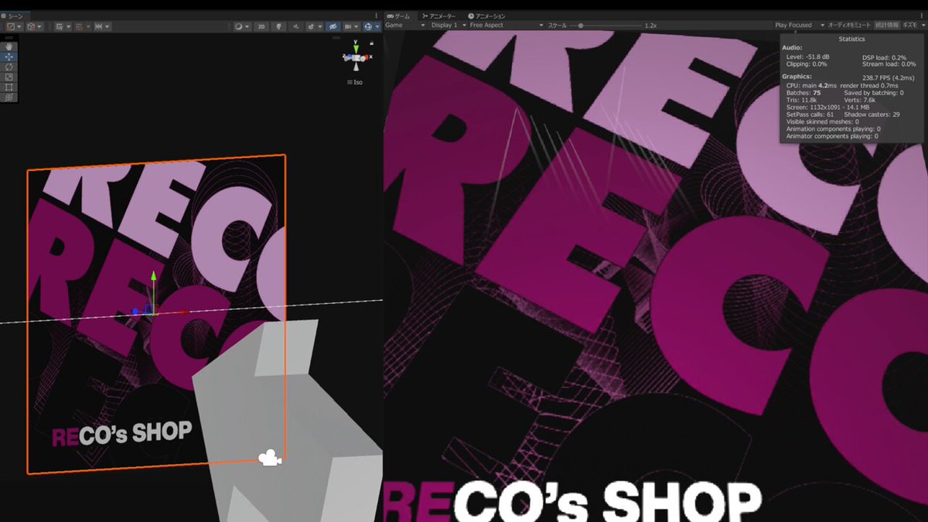Click the tool handle position (pivot) icon
This screenshot has height=522, width=928.
[x=11, y=26]
